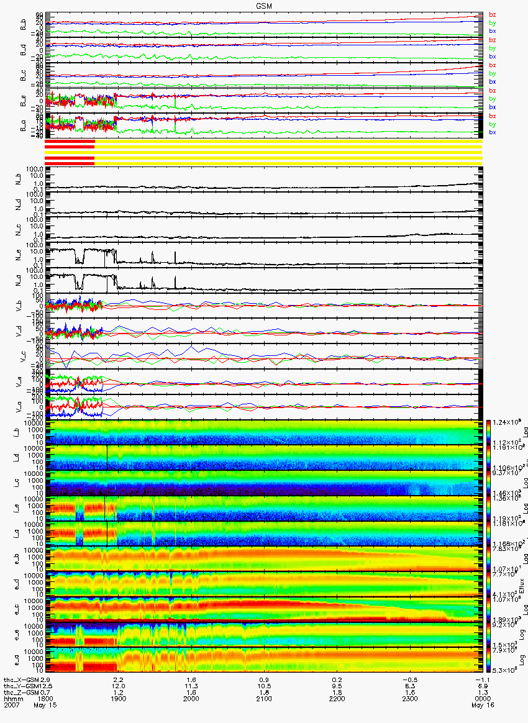Image resolution: width=528 pixels, height=723 pixels.
Task: Select the 0.9 X-GSM position value
Action: [x=264, y=680]
